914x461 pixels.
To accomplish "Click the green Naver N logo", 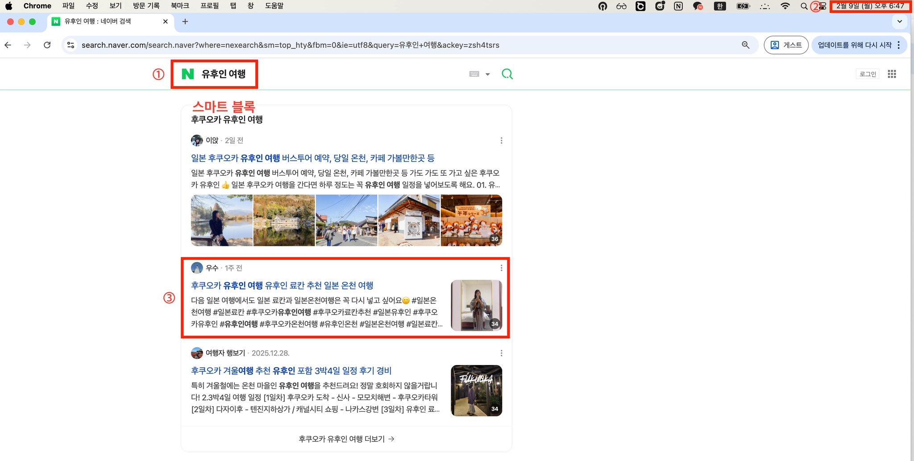I will point(188,74).
